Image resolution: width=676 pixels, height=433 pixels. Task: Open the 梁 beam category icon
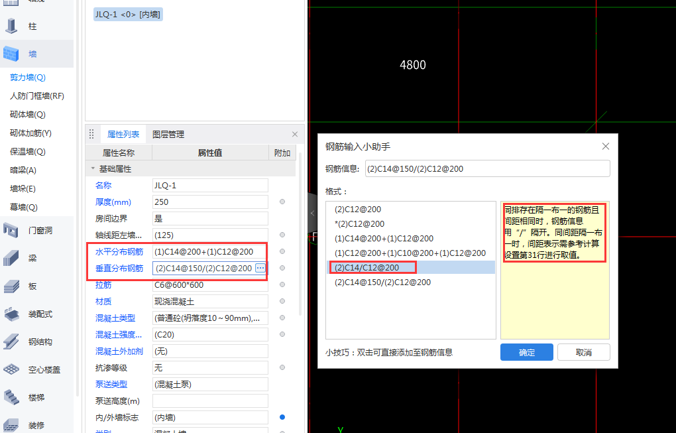coord(11,258)
